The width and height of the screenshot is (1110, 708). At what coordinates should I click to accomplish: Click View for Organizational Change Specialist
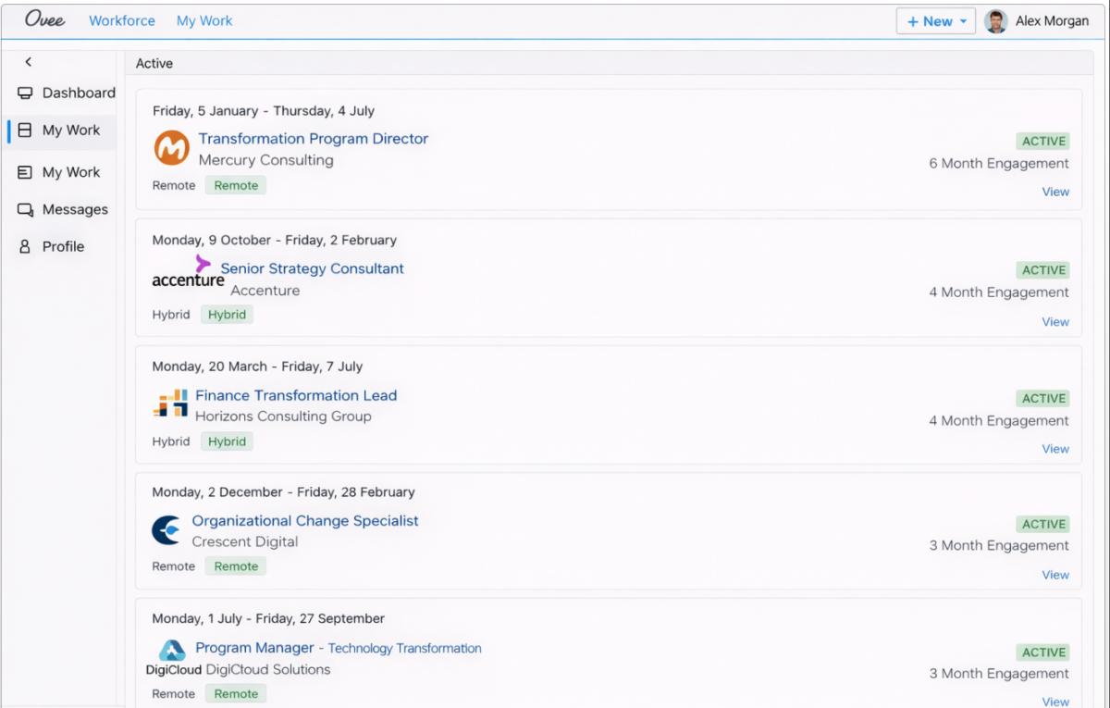[x=1055, y=575]
